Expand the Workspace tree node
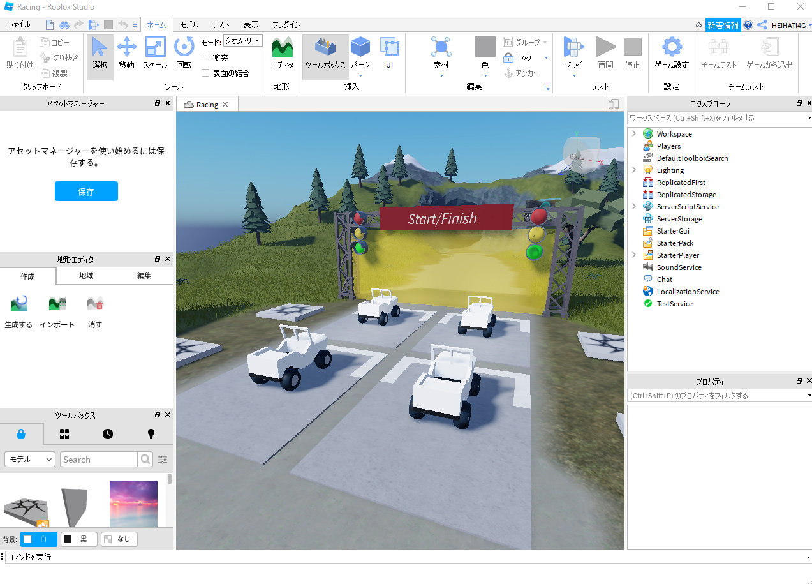The width and height of the screenshot is (812, 584). (x=633, y=134)
